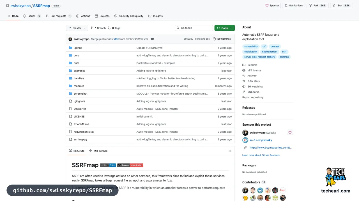Open the data folder icon
Viewport: 359px width, 201px height.
(x=70, y=63)
